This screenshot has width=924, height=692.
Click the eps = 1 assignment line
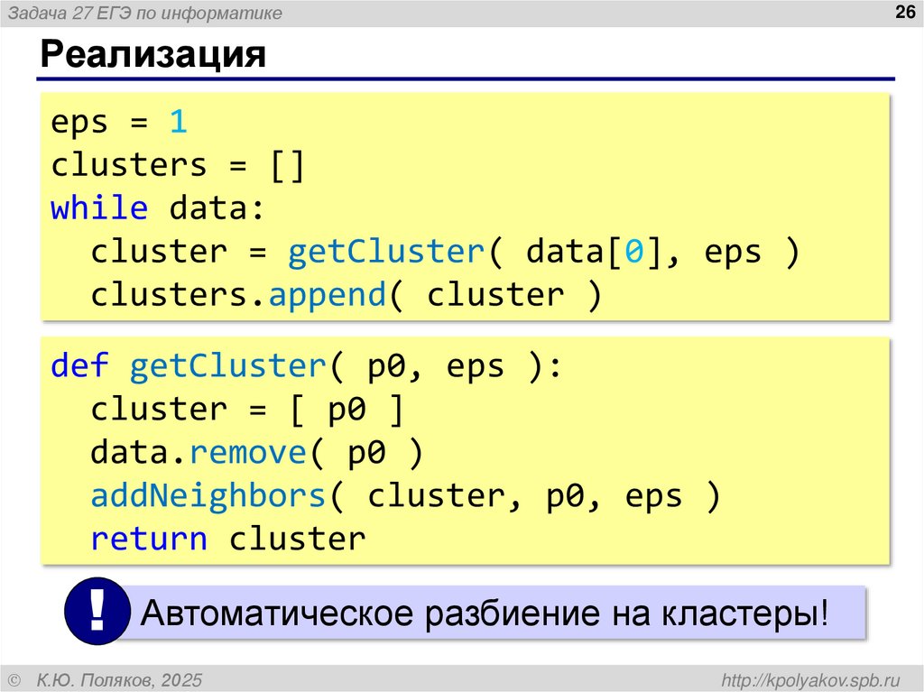coord(117,121)
